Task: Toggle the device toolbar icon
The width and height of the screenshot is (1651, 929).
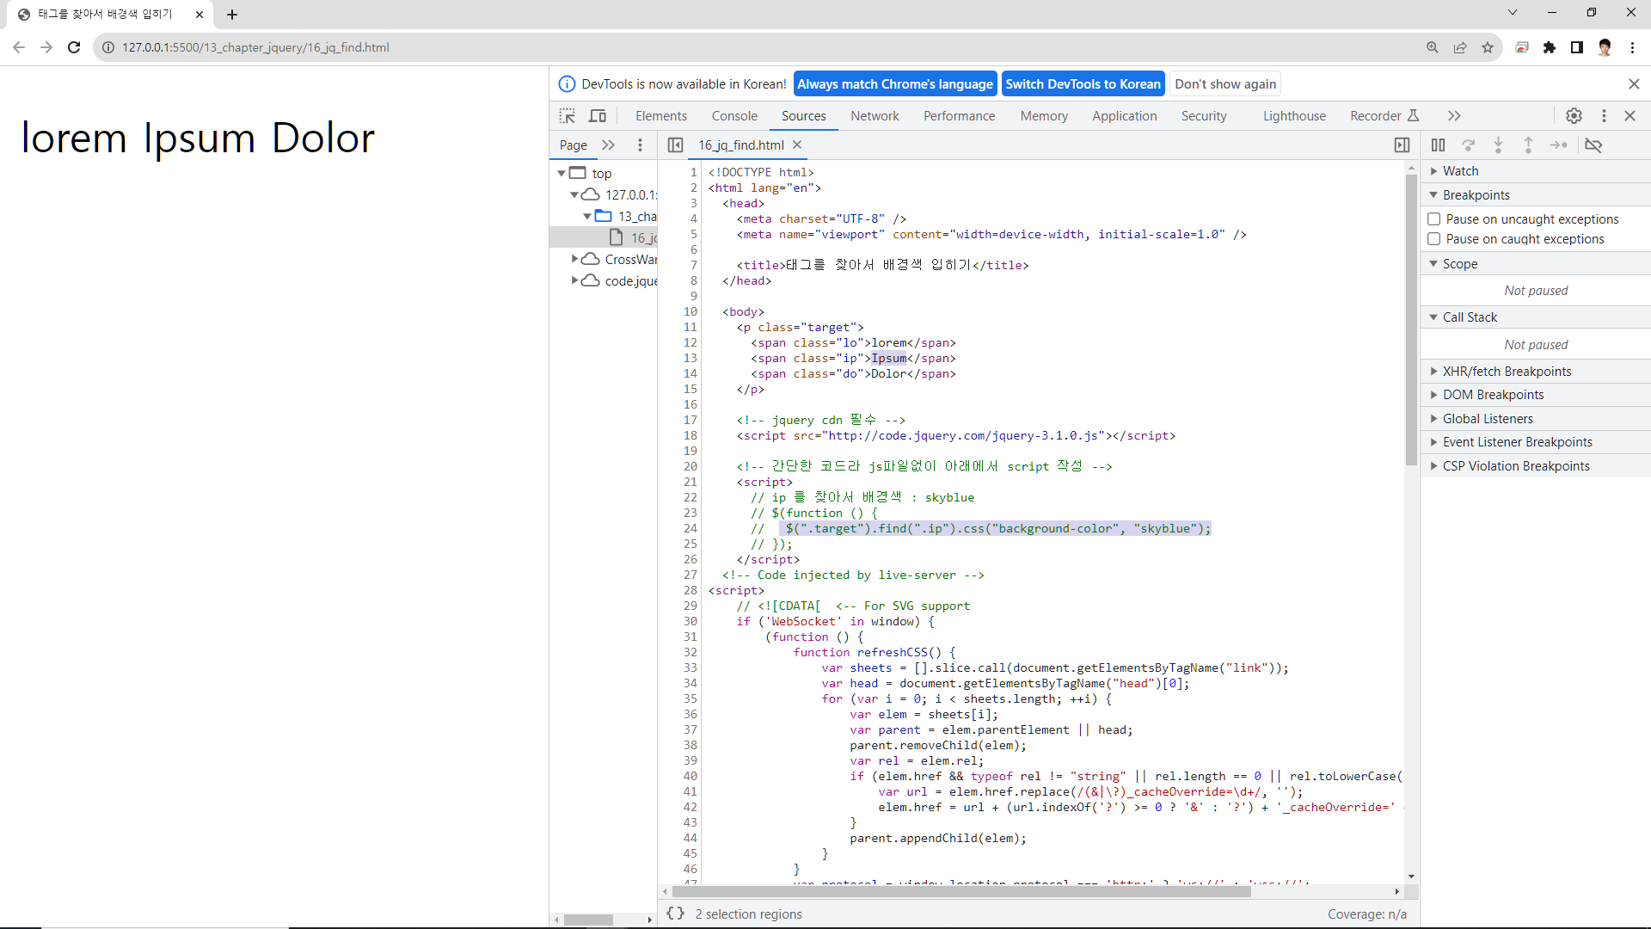Action: 598,116
